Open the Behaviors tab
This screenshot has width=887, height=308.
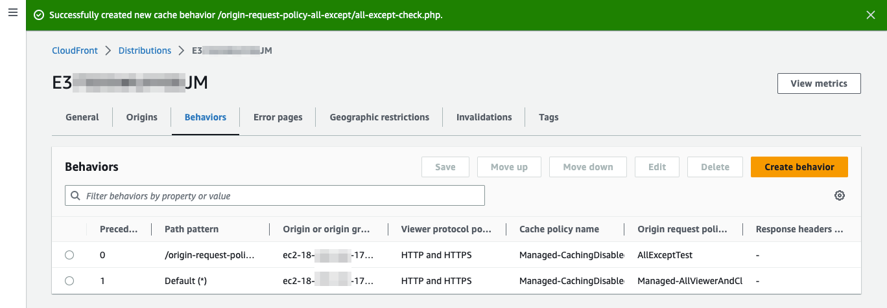206,117
